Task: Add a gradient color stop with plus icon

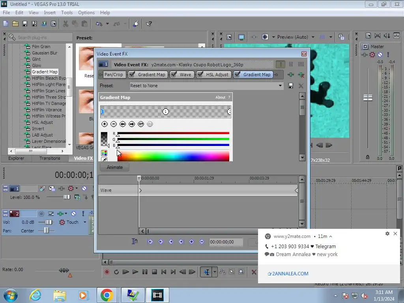Action: pos(104,124)
